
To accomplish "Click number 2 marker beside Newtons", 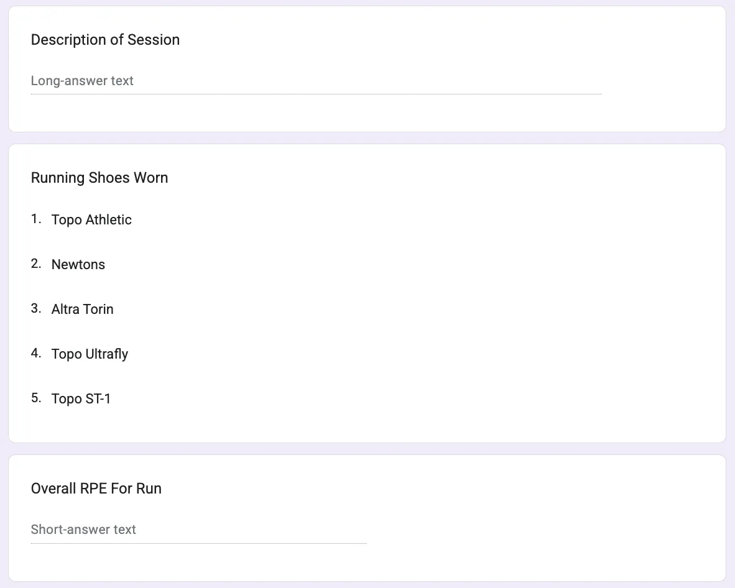I will 36,264.
